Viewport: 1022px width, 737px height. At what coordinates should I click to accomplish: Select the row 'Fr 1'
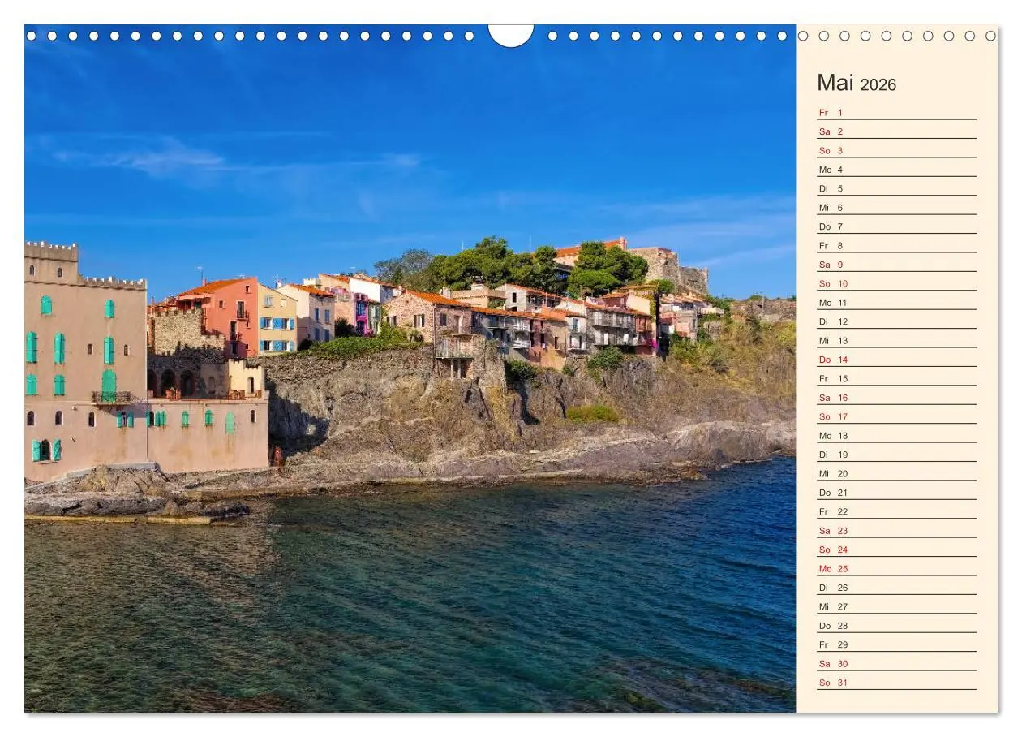(896, 112)
